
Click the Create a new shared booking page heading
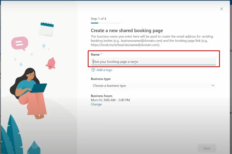[127, 31]
